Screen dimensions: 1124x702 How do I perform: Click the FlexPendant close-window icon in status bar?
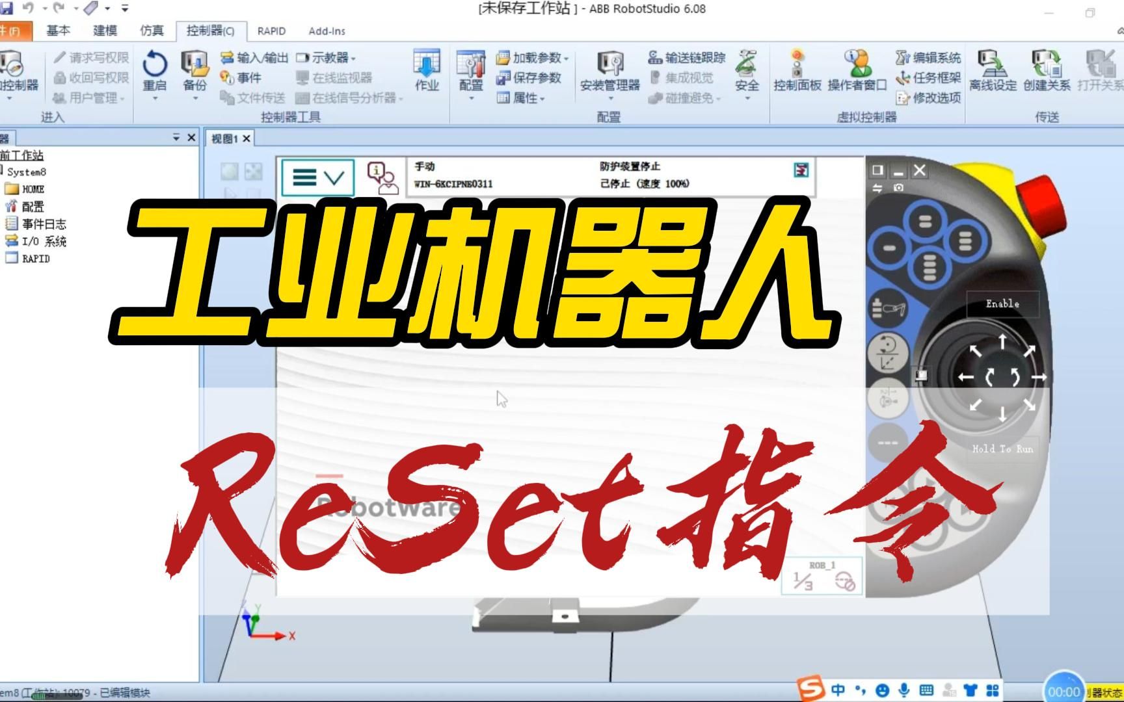(x=801, y=170)
